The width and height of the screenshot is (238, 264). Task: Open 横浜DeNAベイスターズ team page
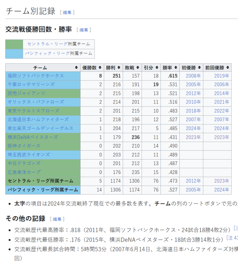click(x=33, y=137)
